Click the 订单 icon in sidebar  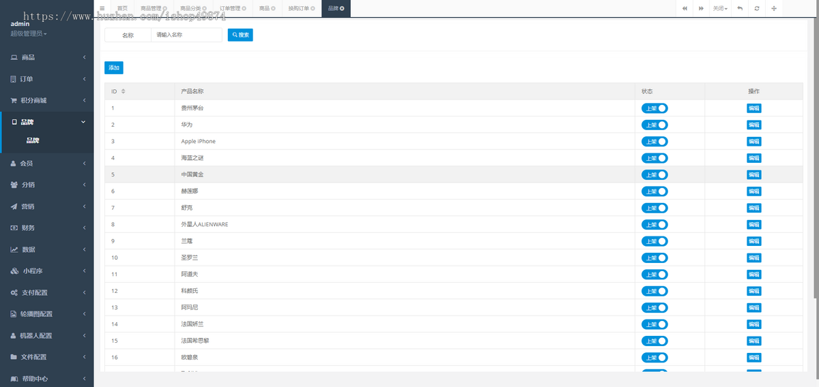pyautogui.click(x=14, y=79)
